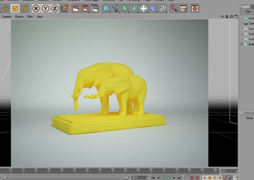Expand the limbo object hierarchy
The height and width of the screenshot is (180, 254).
(x=242, y=44)
